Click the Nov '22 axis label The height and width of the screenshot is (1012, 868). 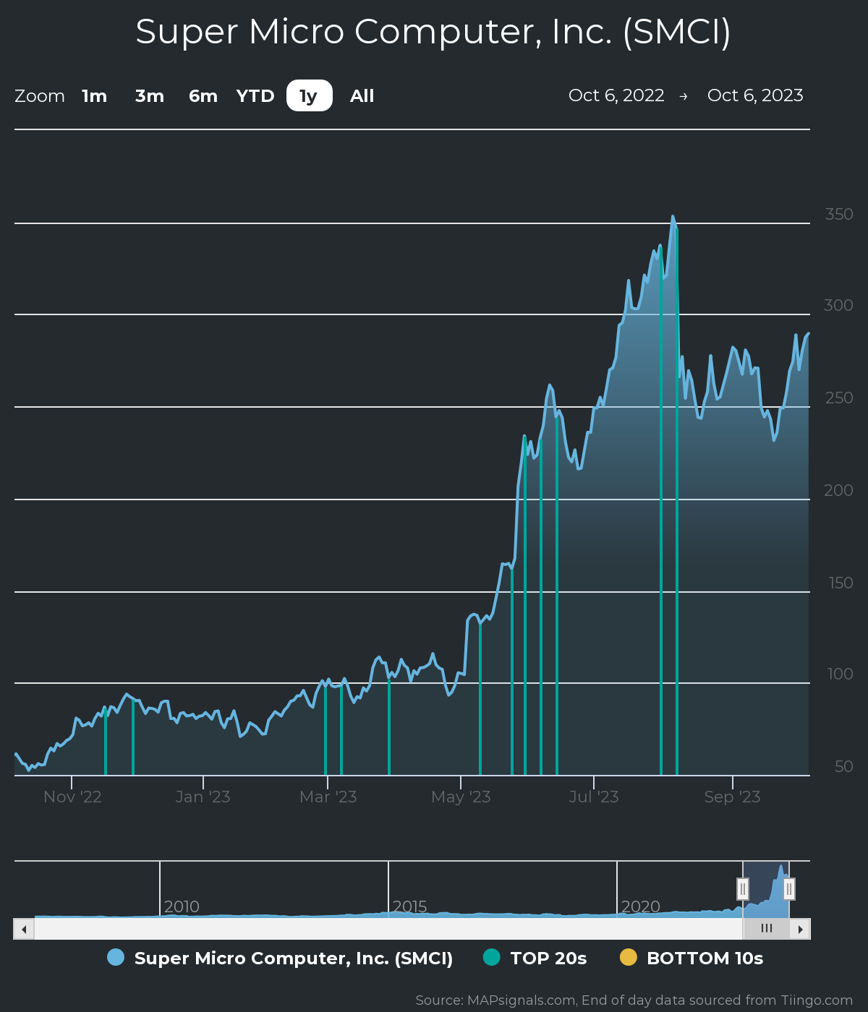pos(72,797)
